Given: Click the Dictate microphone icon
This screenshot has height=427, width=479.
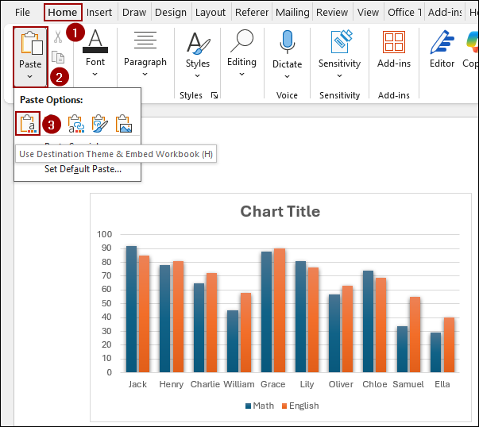Looking at the screenshot, I should coord(287,42).
